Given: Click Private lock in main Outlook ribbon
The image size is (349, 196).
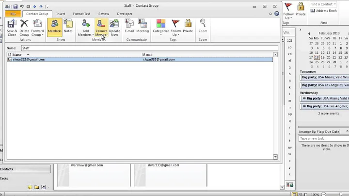Looking at the screenshot, I should pyautogui.click(x=301, y=9).
